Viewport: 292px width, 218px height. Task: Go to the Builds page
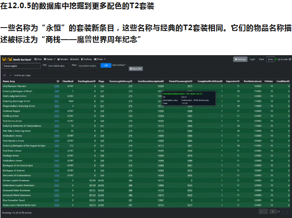[75, 59]
